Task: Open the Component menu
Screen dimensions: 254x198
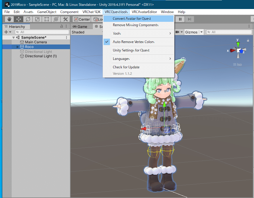Action: point(69,12)
